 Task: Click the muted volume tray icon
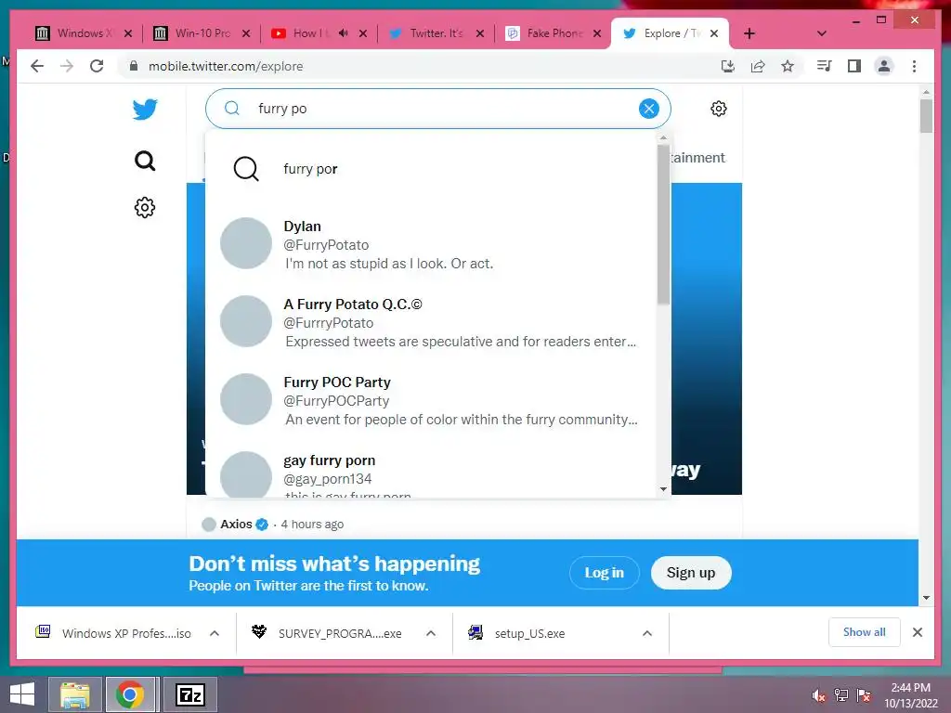tap(819, 695)
